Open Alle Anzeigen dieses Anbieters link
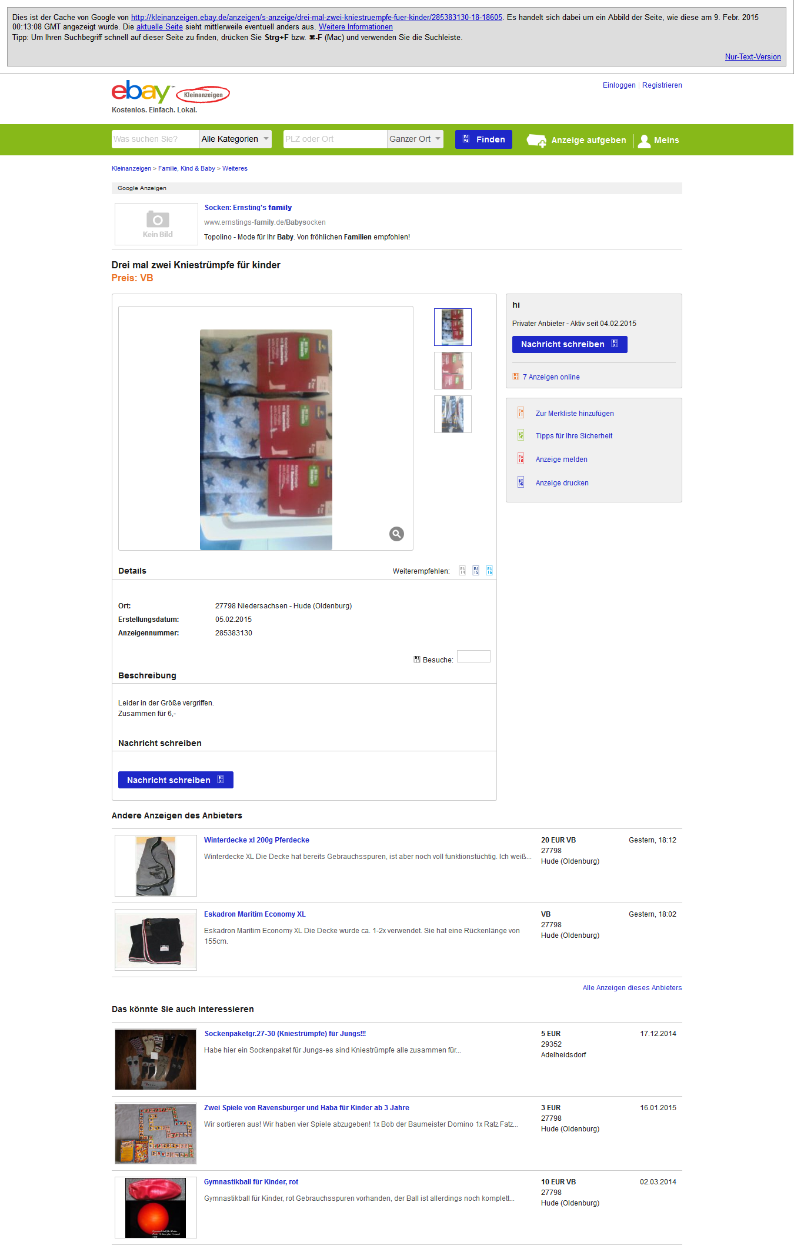The image size is (794, 1252). [632, 988]
